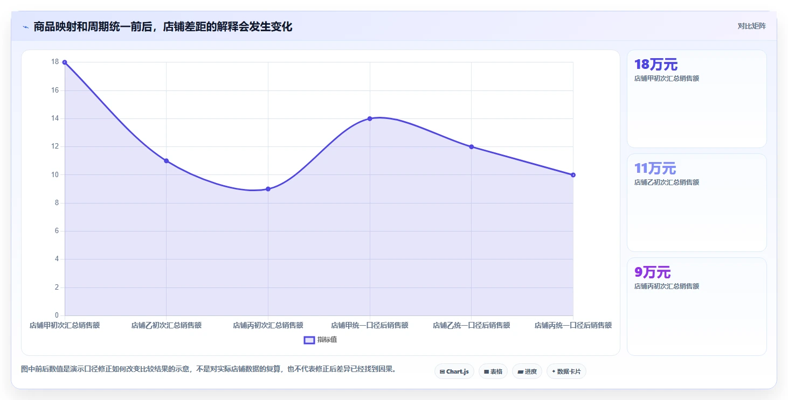The image size is (788, 400).
Task: Click x-axis label 店铺丙初次汇总销售额
Action: pyautogui.click(x=268, y=325)
